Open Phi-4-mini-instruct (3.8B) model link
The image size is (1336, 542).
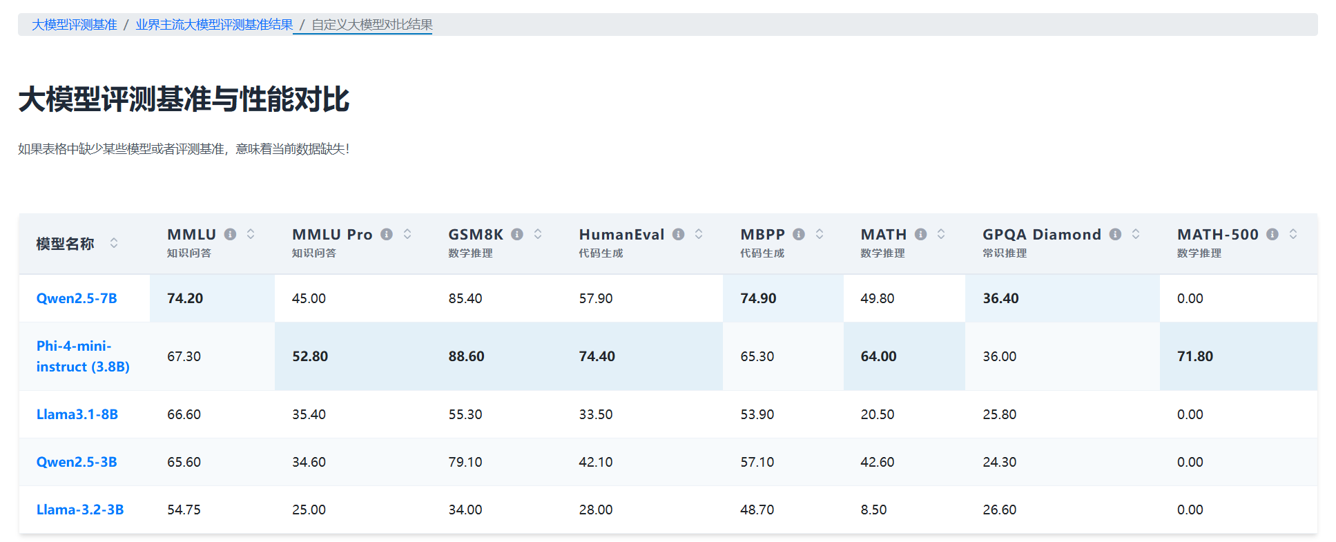pyautogui.click(x=83, y=356)
